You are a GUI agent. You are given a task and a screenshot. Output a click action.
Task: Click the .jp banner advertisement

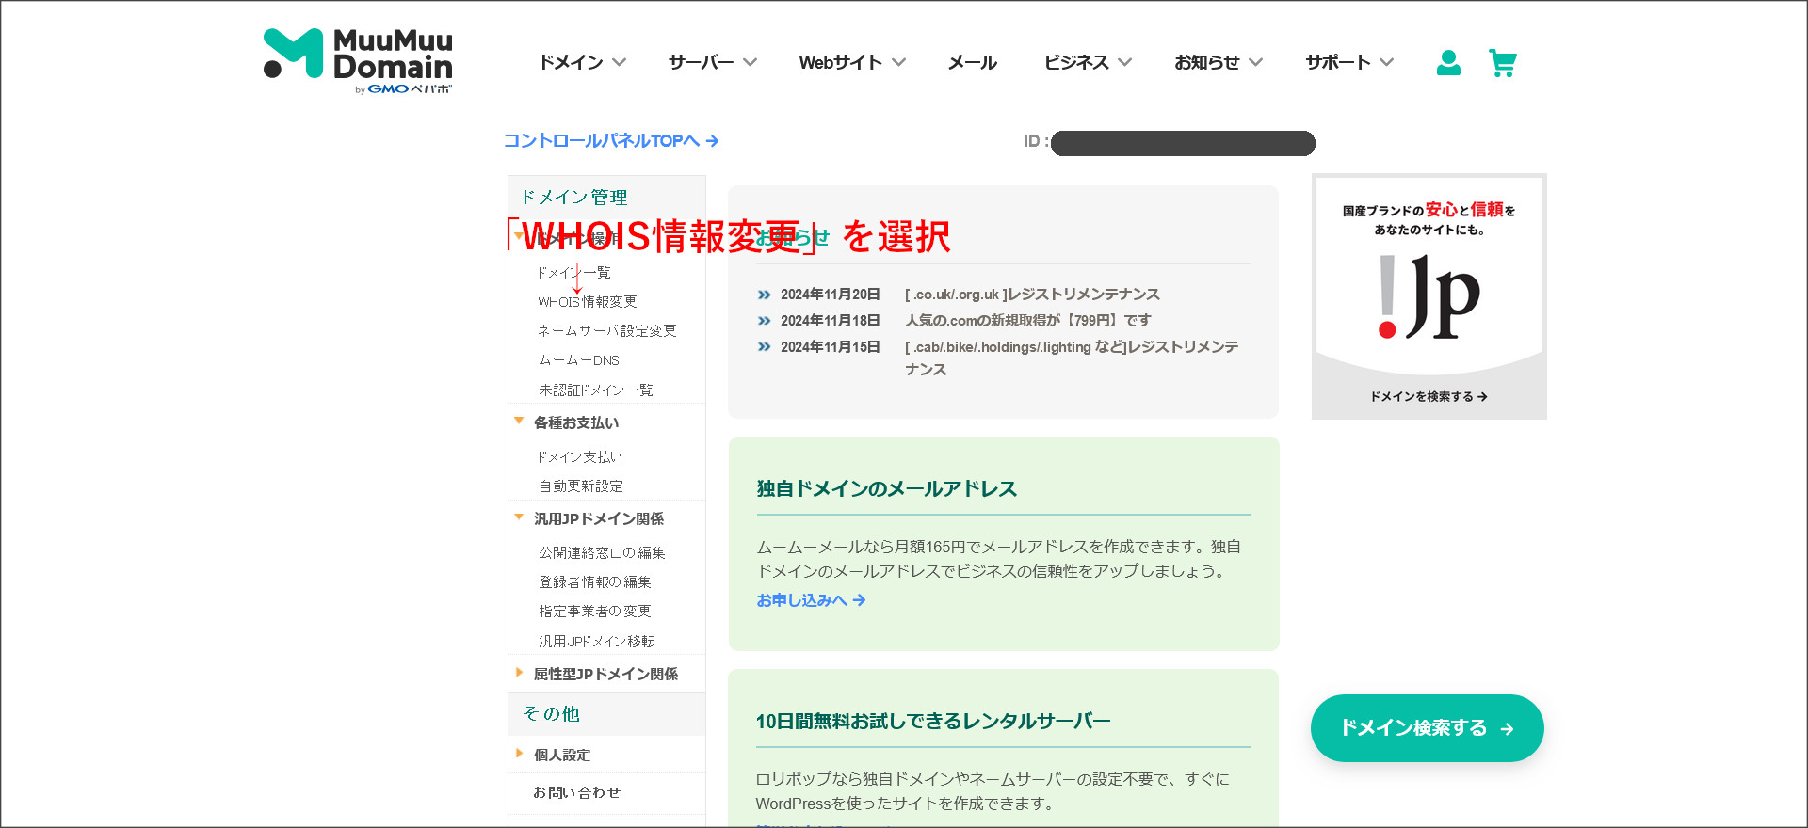(1429, 296)
